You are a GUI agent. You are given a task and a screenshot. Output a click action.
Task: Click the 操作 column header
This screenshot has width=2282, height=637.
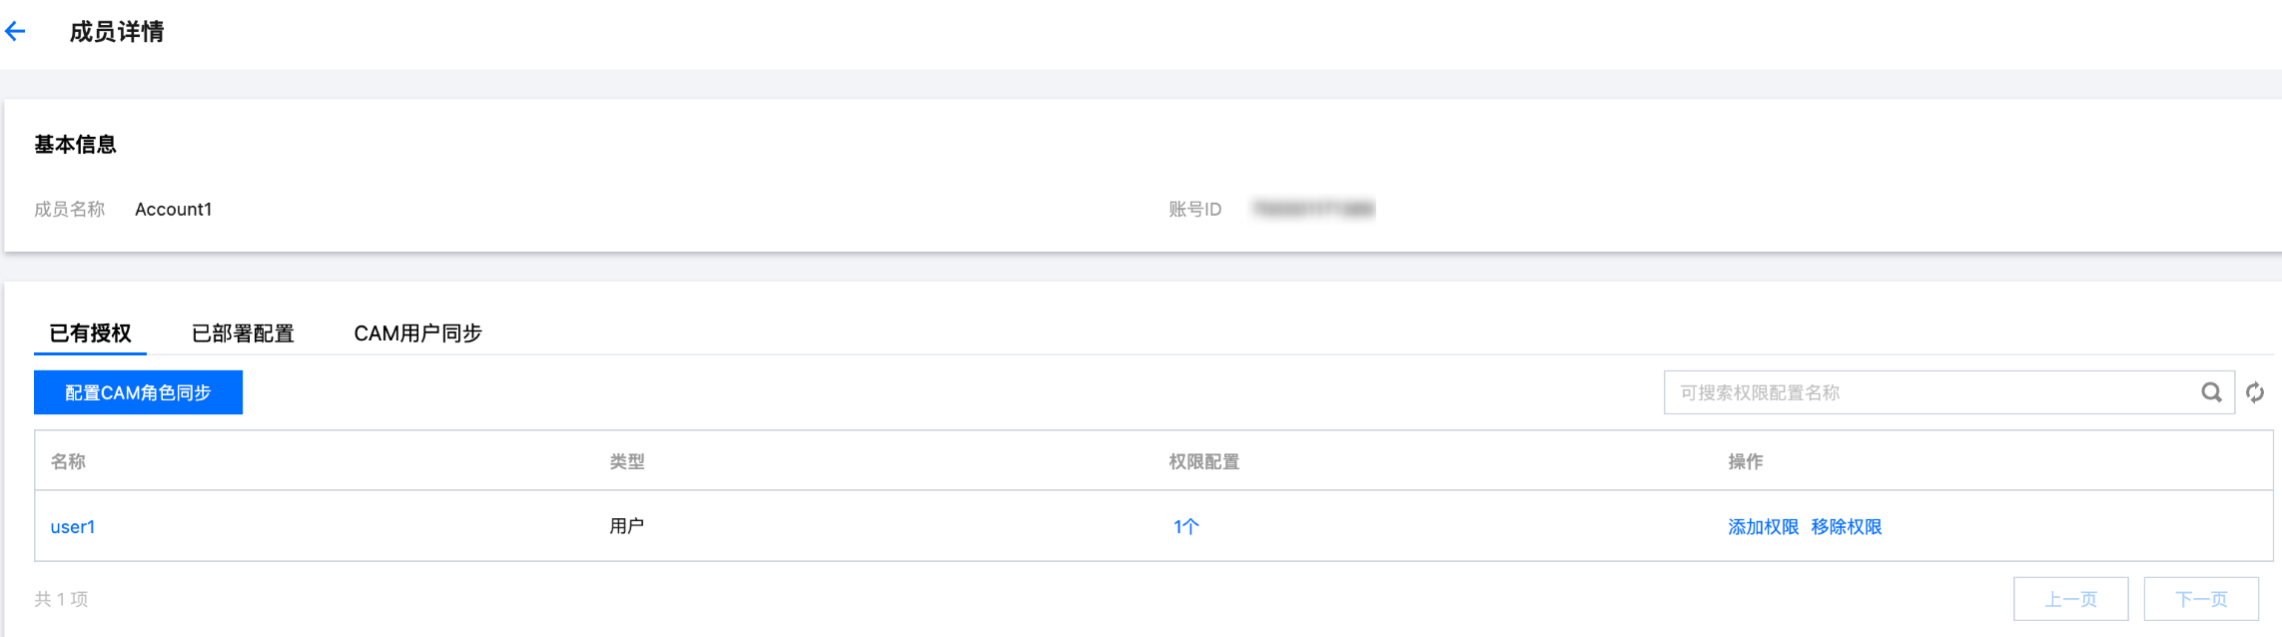(x=1745, y=461)
